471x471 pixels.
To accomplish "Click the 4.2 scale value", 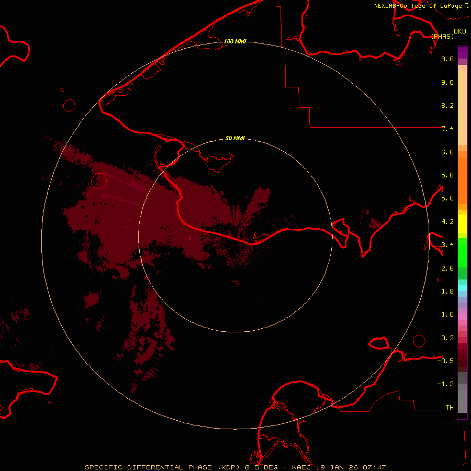I will 447,222.
